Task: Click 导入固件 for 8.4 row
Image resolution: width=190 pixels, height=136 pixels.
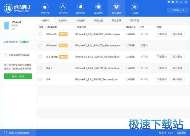Action: tap(177, 79)
